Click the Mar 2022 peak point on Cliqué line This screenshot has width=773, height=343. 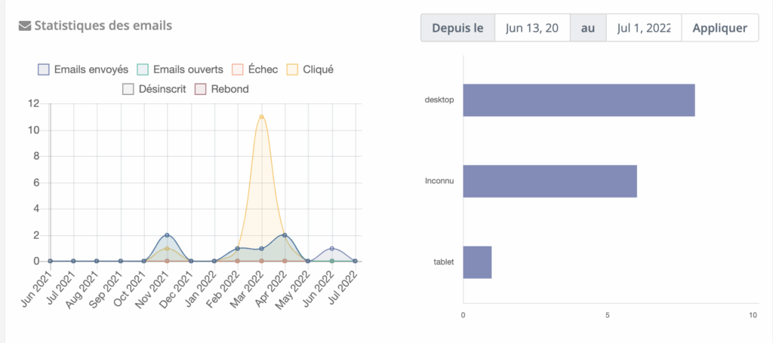pyautogui.click(x=261, y=116)
